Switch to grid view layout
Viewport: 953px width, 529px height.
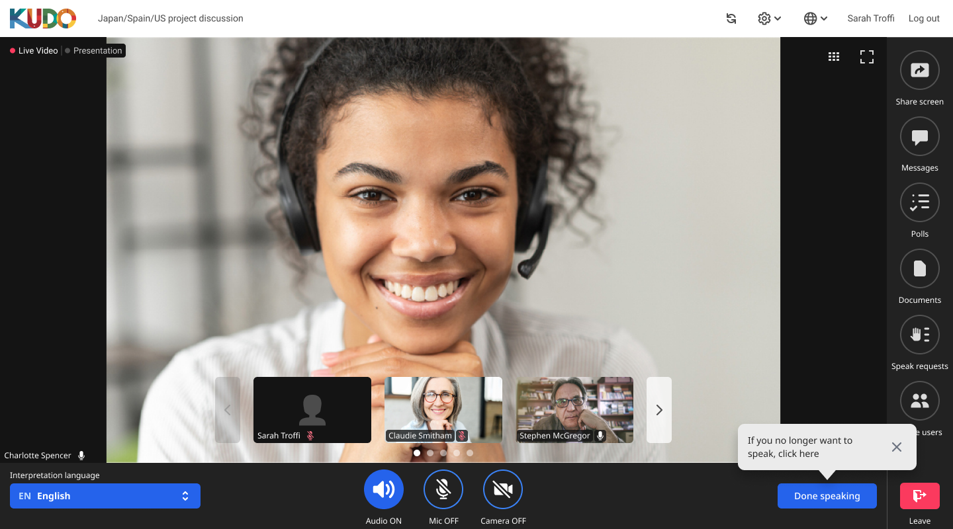(x=834, y=57)
